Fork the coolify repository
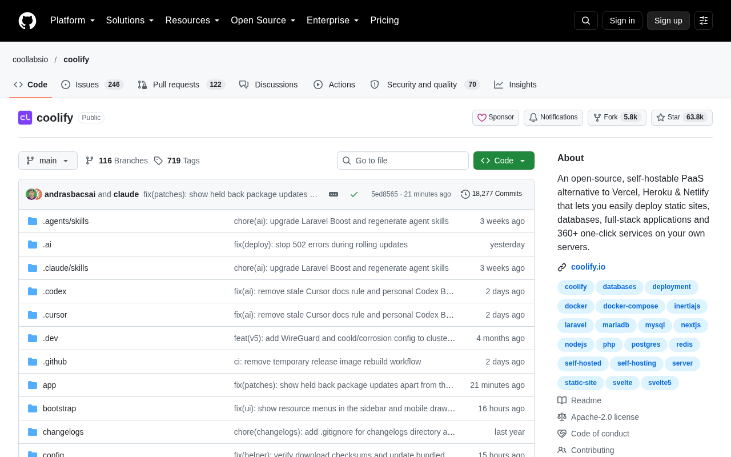The image size is (731, 457). [x=617, y=118]
